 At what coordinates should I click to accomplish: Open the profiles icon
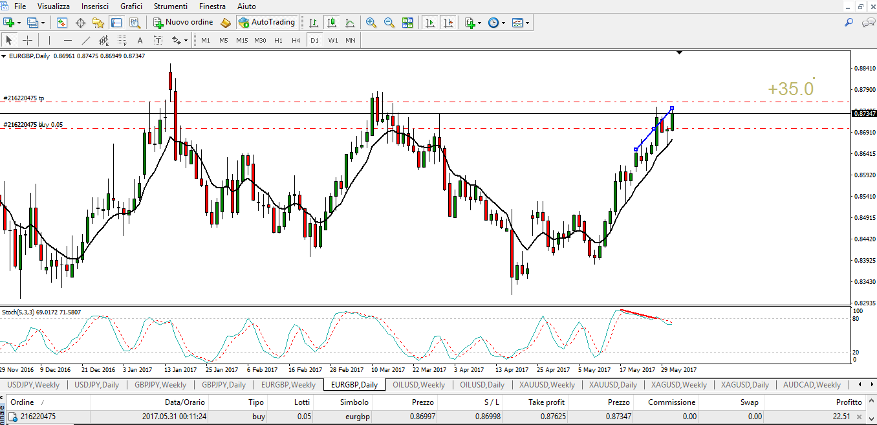pyautogui.click(x=33, y=23)
